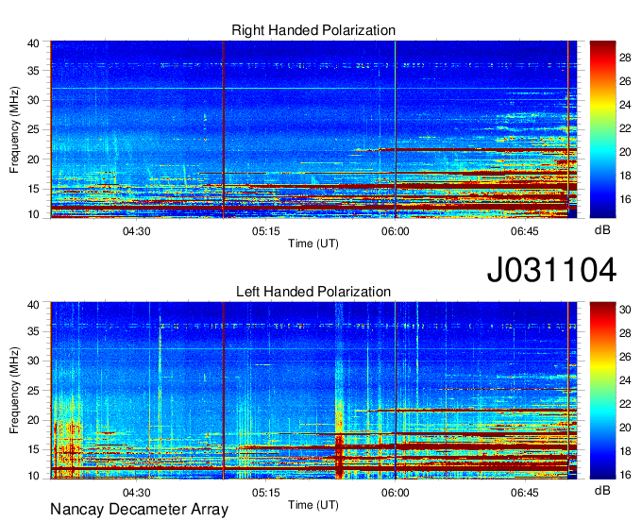
Task: Click 24 dB label on left-handed color bar
Action: (625, 380)
